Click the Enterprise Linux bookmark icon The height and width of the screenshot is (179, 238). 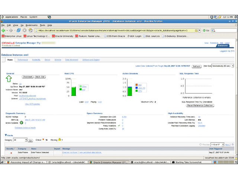[3, 36]
